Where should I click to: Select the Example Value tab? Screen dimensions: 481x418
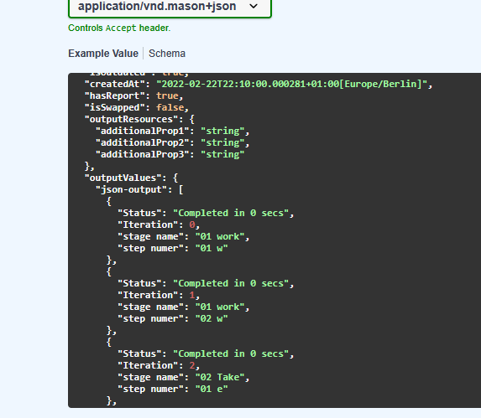pyautogui.click(x=103, y=54)
